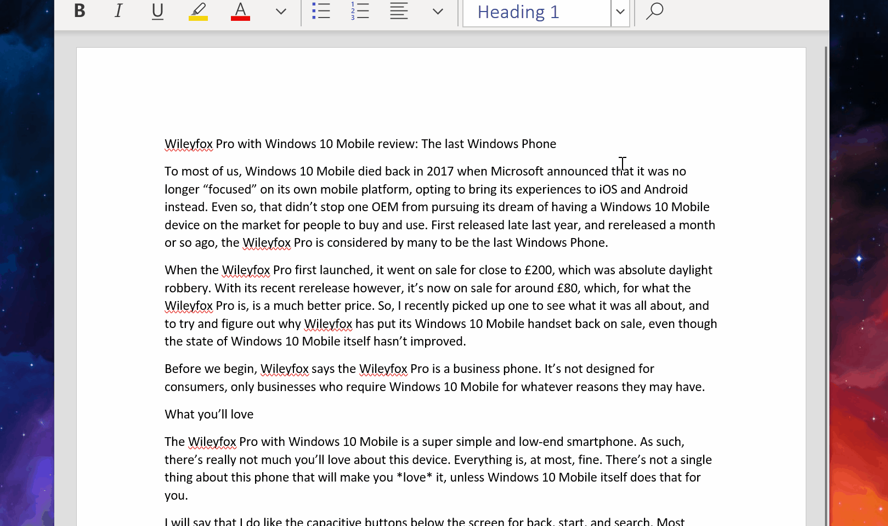Open the Heading 1 style dropdown

[x=620, y=12]
